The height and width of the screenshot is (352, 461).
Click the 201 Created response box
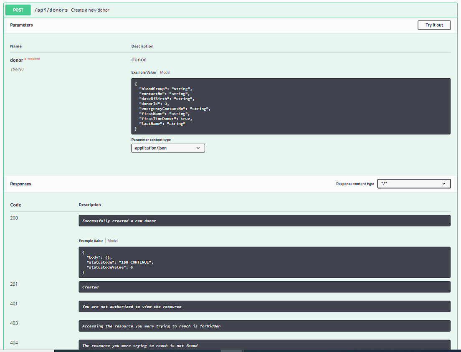[x=264, y=287]
